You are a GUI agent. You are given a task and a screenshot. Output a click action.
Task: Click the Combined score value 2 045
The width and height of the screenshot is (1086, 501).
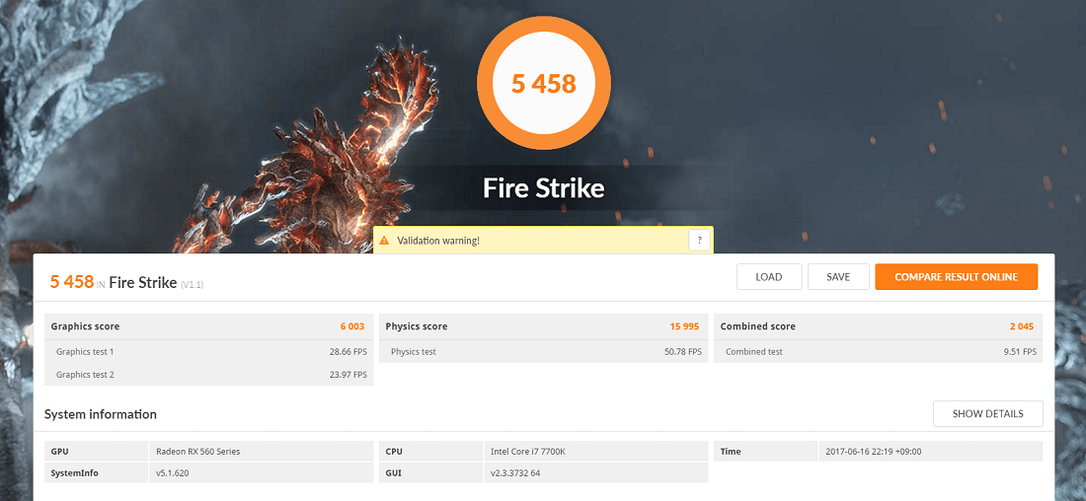(1022, 326)
